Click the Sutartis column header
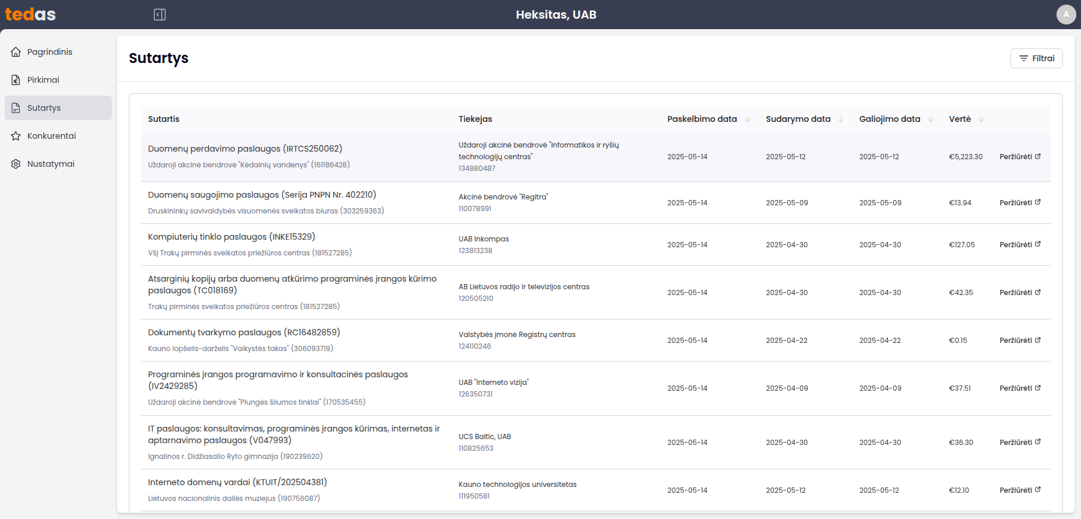This screenshot has height=519, width=1081. pyautogui.click(x=164, y=119)
